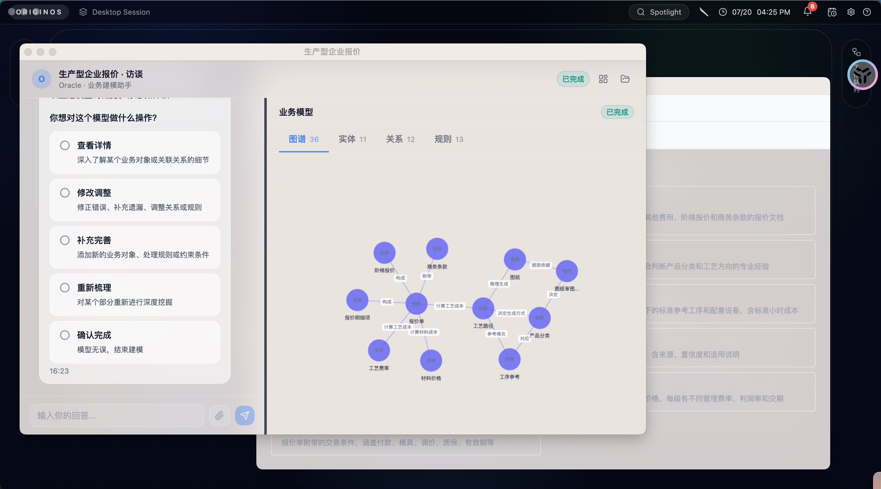Switch to the 关系 tab
Screen dimensions: 881x489
[400, 139]
